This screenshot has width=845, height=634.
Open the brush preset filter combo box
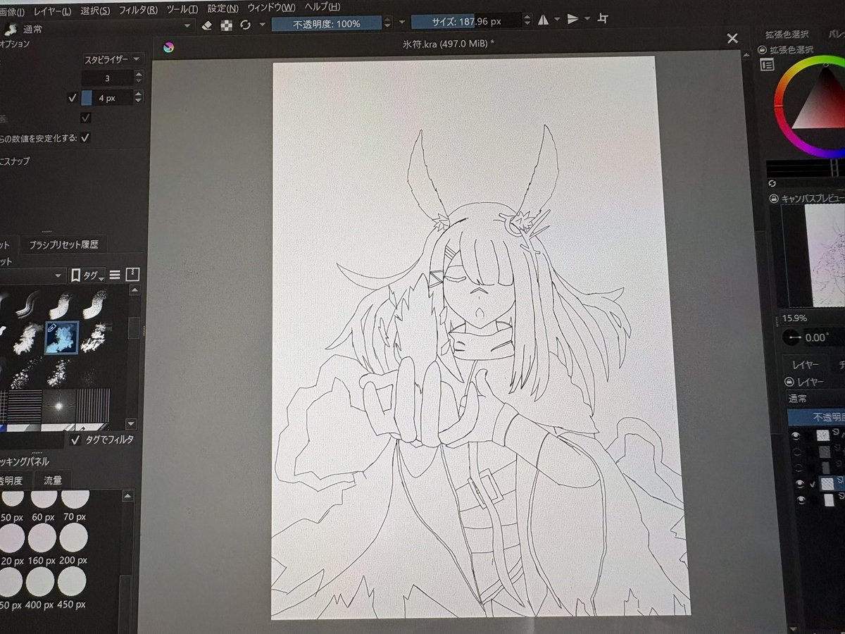pyautogui.click(x=32, y=275)
